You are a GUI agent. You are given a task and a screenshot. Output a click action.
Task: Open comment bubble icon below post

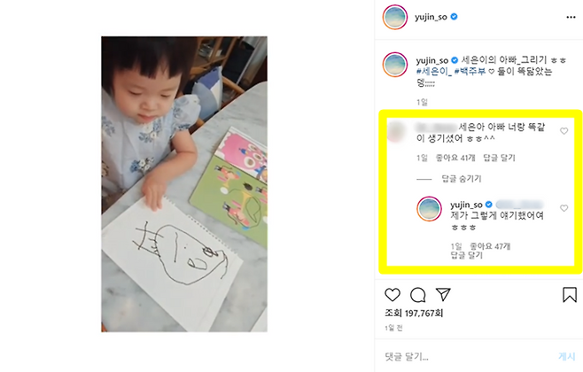(x=418, y=295)
